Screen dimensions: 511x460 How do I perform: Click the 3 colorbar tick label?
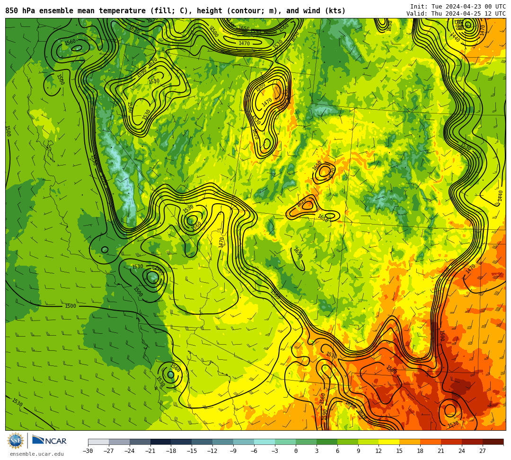click(x=317, y=451)
